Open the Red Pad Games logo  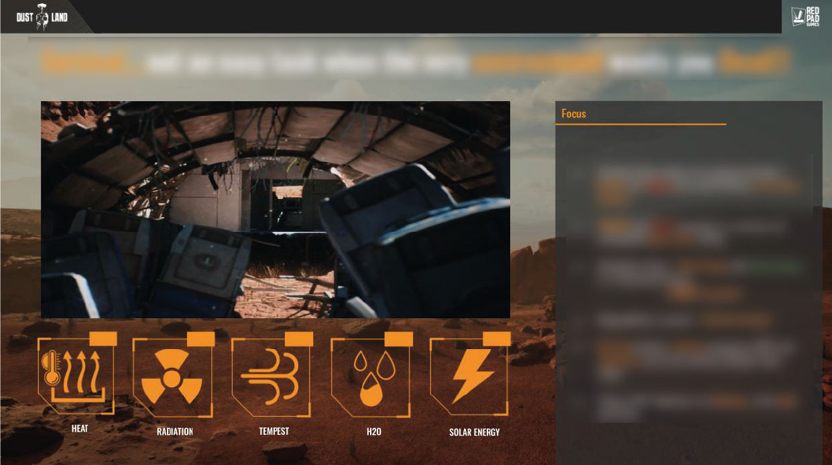pos(806,17)
